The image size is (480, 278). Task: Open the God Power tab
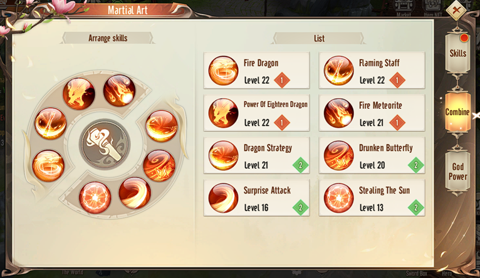coord(457,172)
